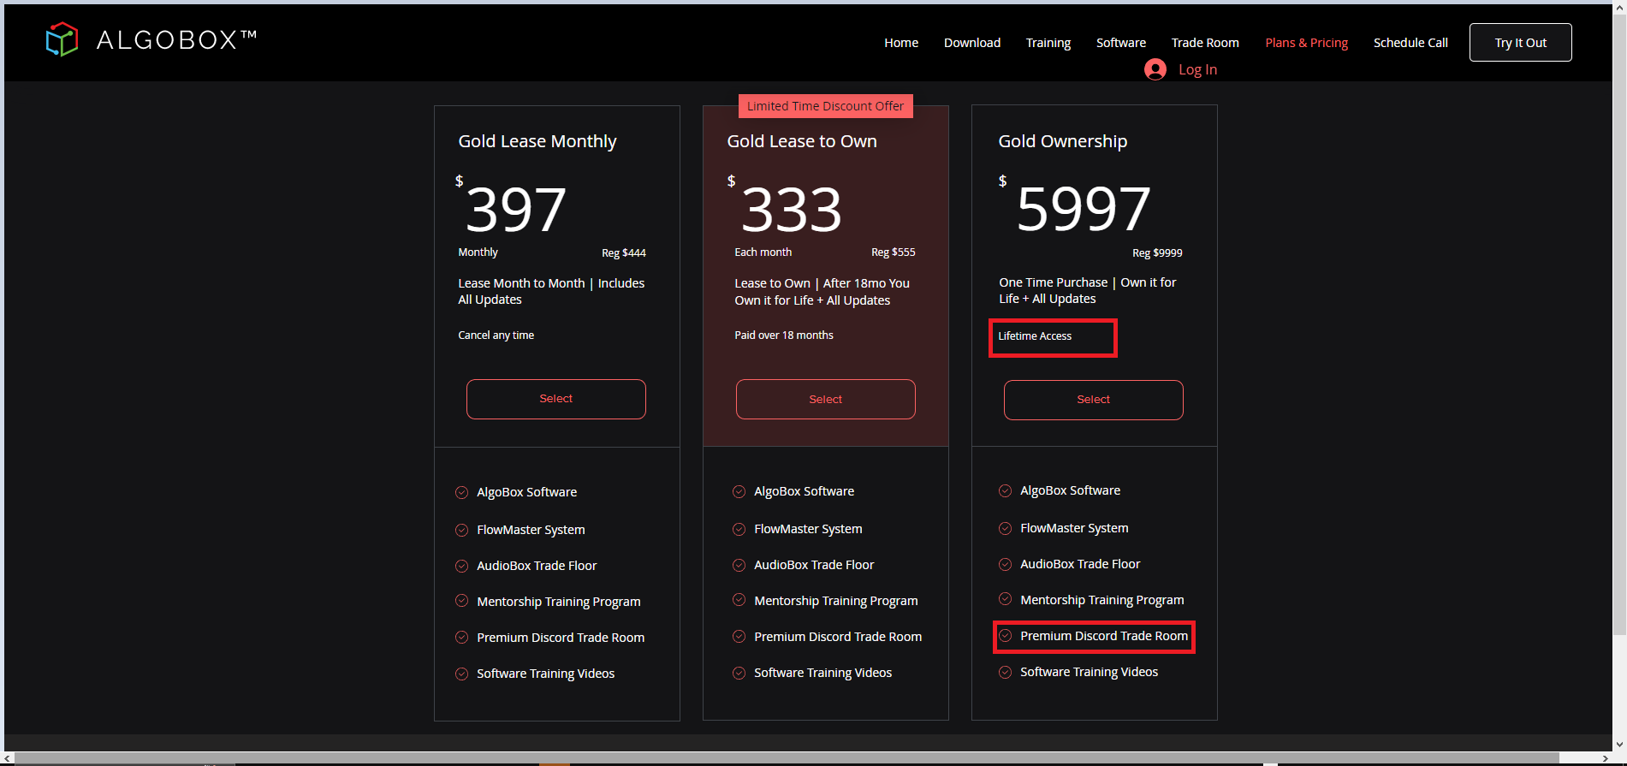Viewport: 1627px width, 766px height.
Task: Click the Lease to Own description text
Action: pyautogui.click(x=822, y=292)
